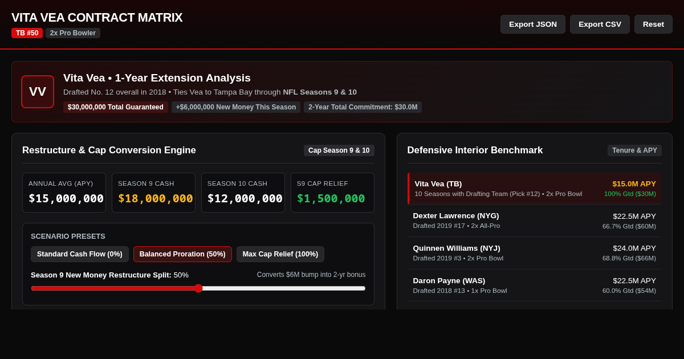Click 2-Year Total Commitment chip
684x359 pixels.
point(363,107)
